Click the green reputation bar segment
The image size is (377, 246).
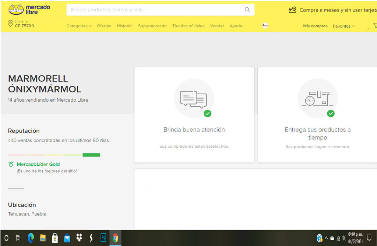click(x=91, y=155)
